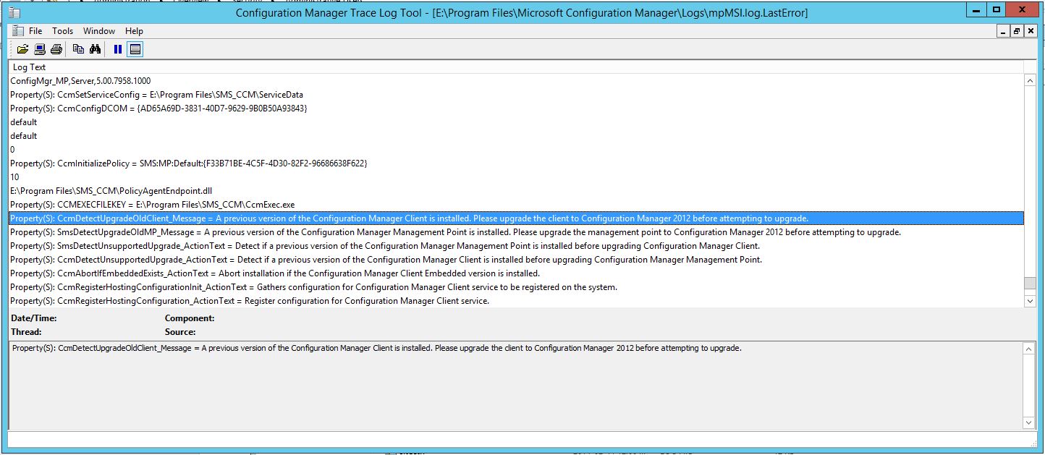Open the File menu
The width and height of the screenshot is (1045, 455).
pyautogui.click(x=35, y=31)
